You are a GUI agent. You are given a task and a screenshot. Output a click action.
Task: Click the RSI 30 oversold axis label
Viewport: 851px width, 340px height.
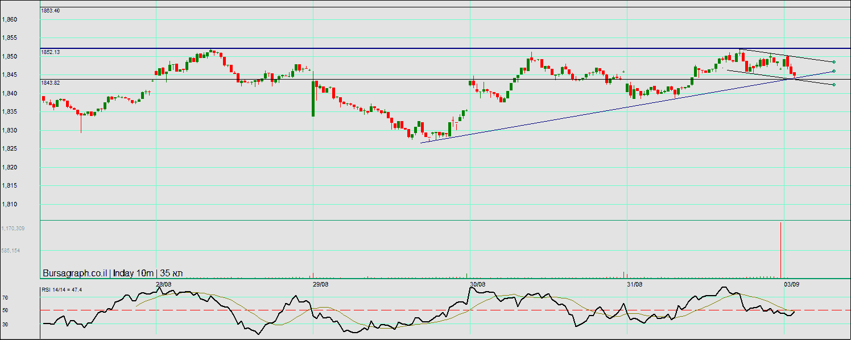click(5, 324)
